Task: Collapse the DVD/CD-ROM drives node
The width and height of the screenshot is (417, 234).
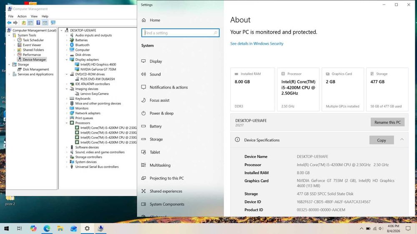Action: (67, 74)
